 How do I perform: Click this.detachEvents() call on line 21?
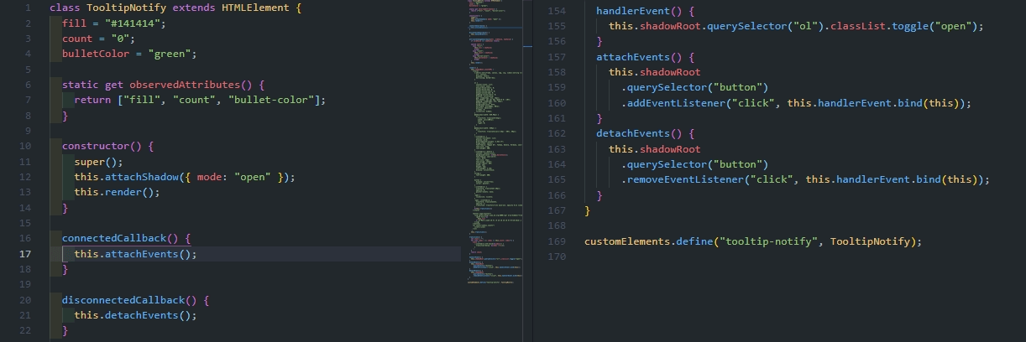tap(134, 315)
